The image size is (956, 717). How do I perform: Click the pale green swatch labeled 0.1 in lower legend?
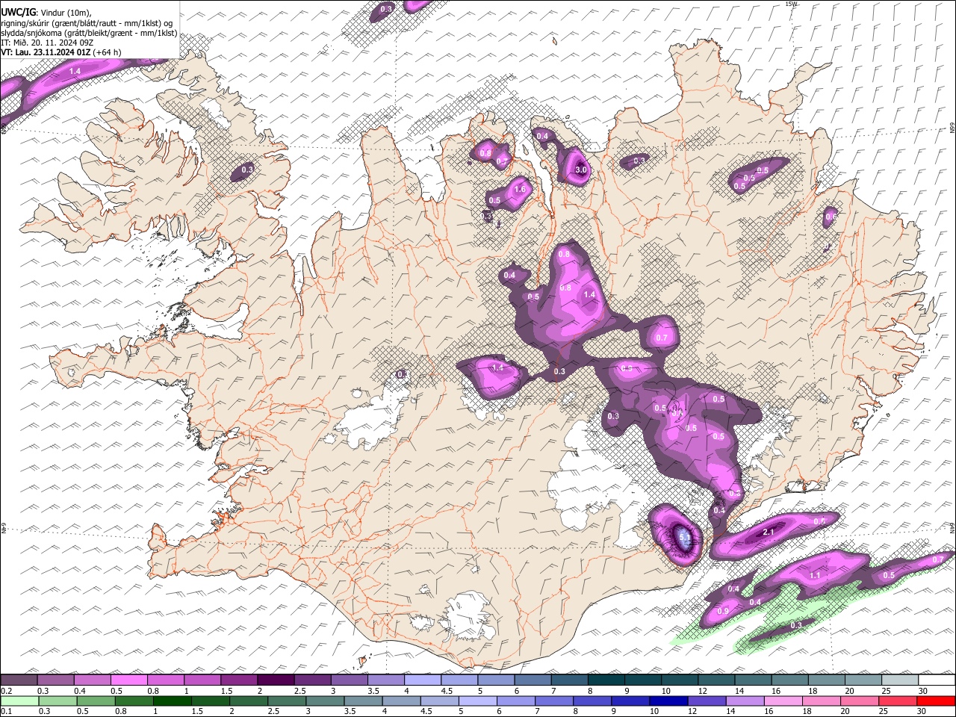pos(20,701)
